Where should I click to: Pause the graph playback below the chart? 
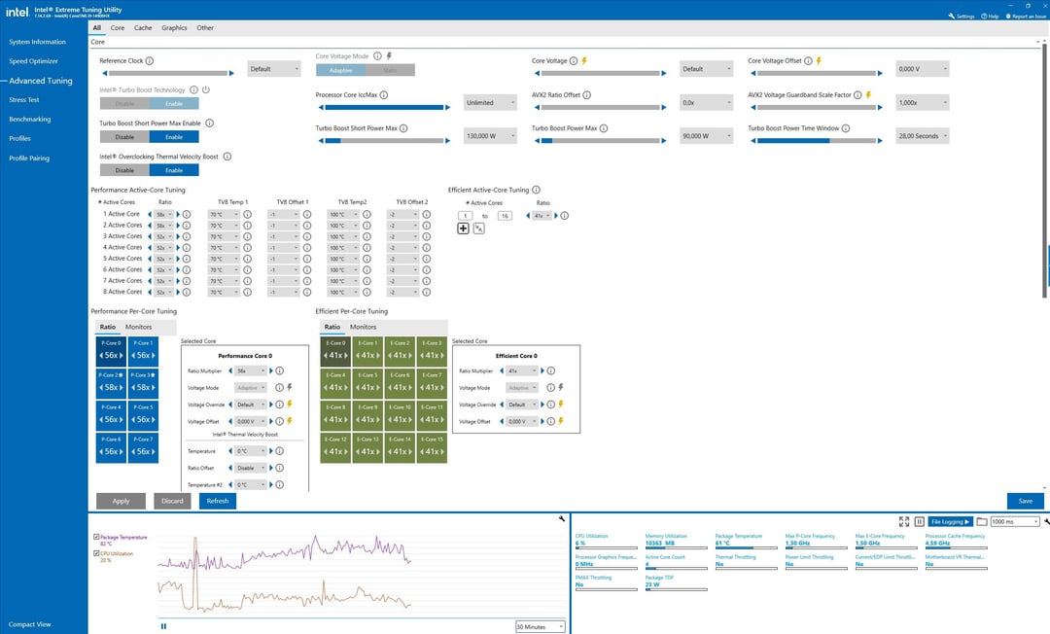[x=163, y=626]
